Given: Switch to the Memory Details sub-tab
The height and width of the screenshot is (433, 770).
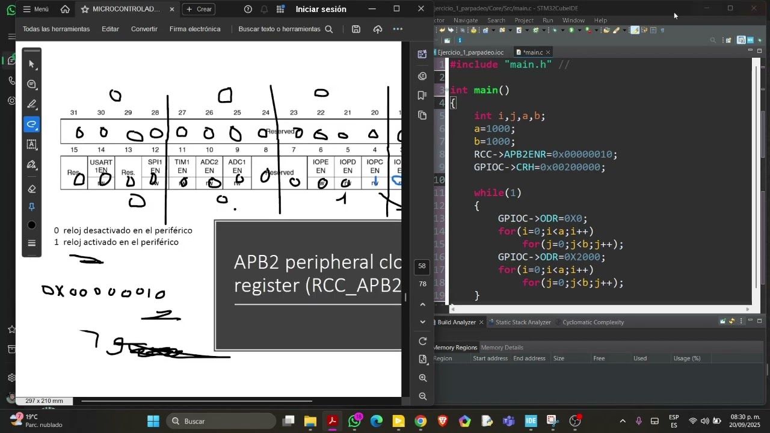Looking at the screenshot, I should click(x=502, y=348).
